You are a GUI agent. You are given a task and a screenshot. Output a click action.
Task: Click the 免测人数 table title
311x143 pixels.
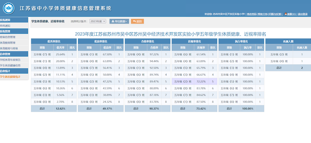[x=288, y=41]
